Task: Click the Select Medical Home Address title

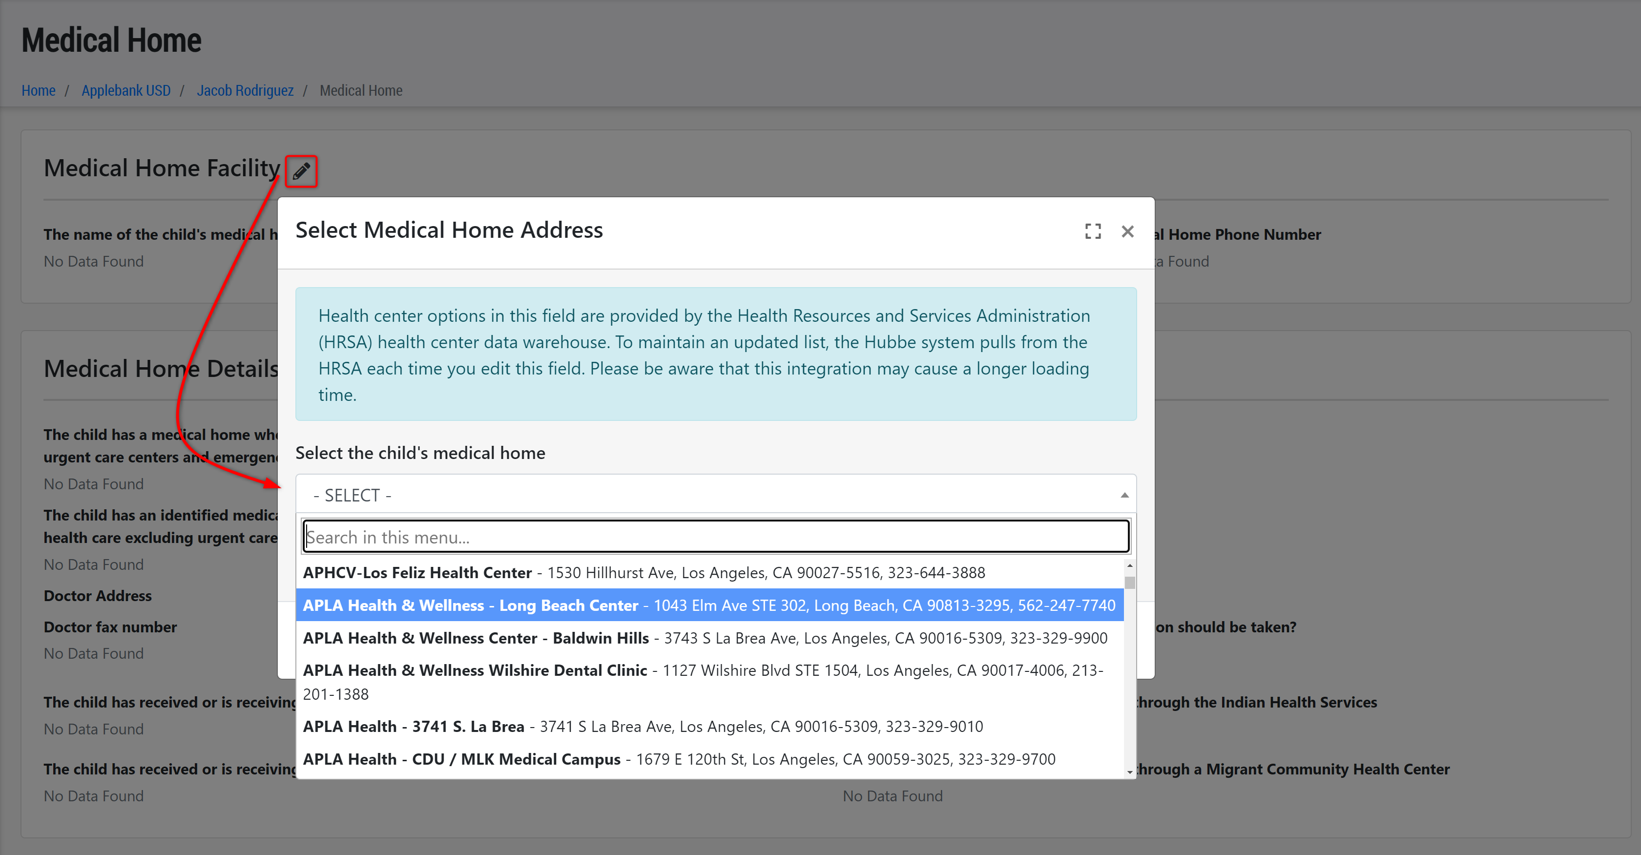Action: pyautogui.click(x=449, y=230)
